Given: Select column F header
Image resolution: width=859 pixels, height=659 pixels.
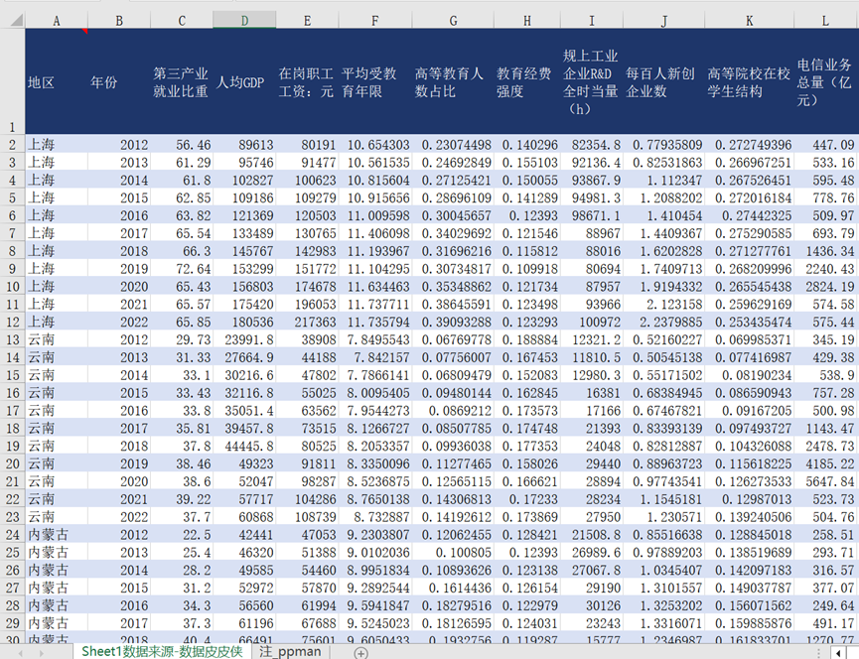Looking at the screenshot, I should [374, 21].
